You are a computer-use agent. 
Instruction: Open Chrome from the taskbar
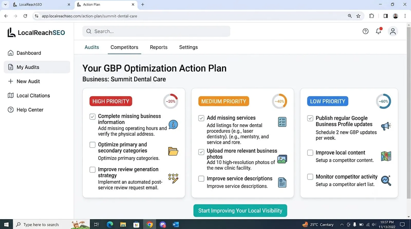coord(150,225)
